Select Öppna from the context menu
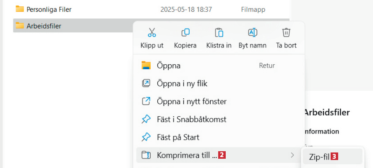Image resolution: width=373 pixels, height=168 pixels. coord(168,66)
